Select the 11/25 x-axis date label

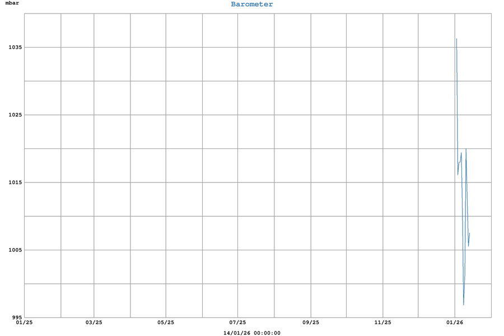[x=382, y=323]
